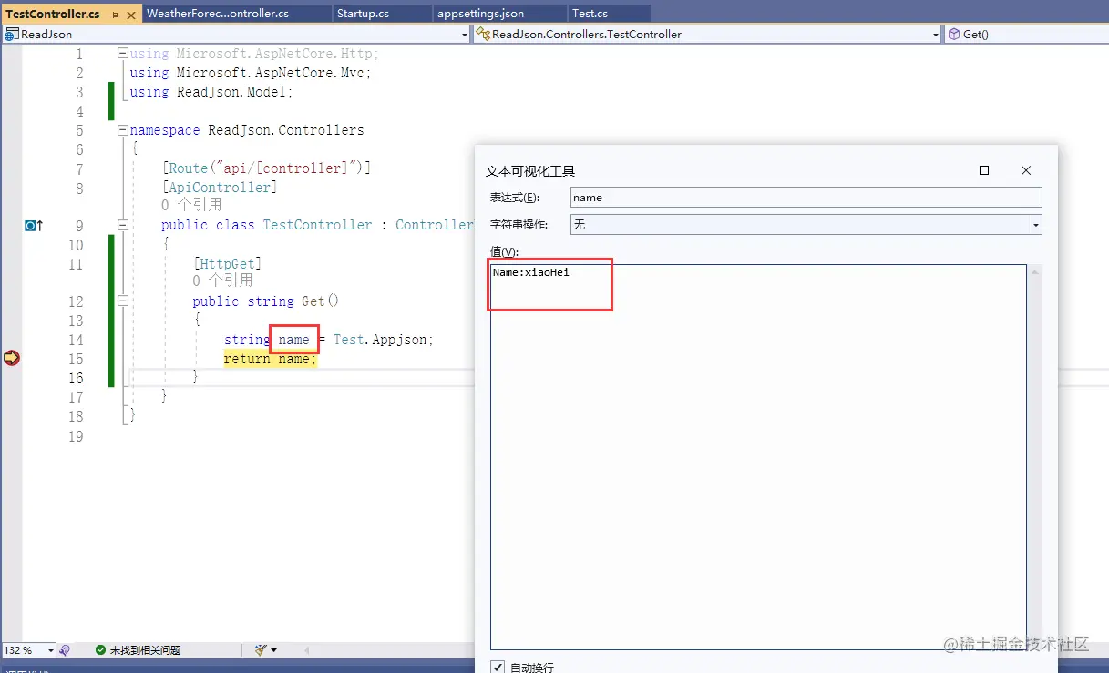The image size is (1109, 673).
Task: Close the text visualizer dialog
Action: (1026, 170)
